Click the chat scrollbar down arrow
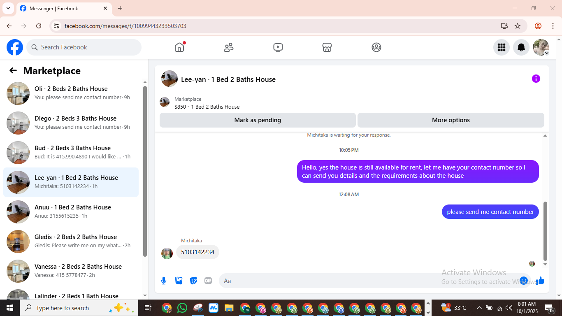Image resolution: width=562 pixels, height=316 pixels. (x=546, y=264)
